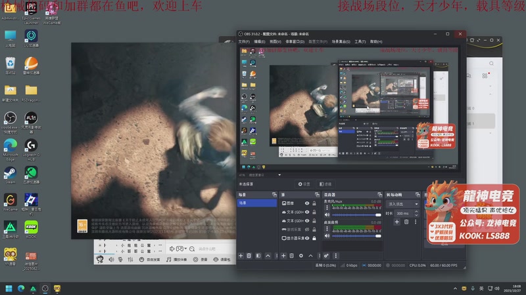Toggle lock on the 图像 source
Screen dimensions: 526x295
coord(314,203)
